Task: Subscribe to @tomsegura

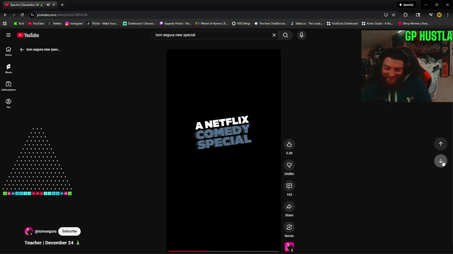Action: 69,231
